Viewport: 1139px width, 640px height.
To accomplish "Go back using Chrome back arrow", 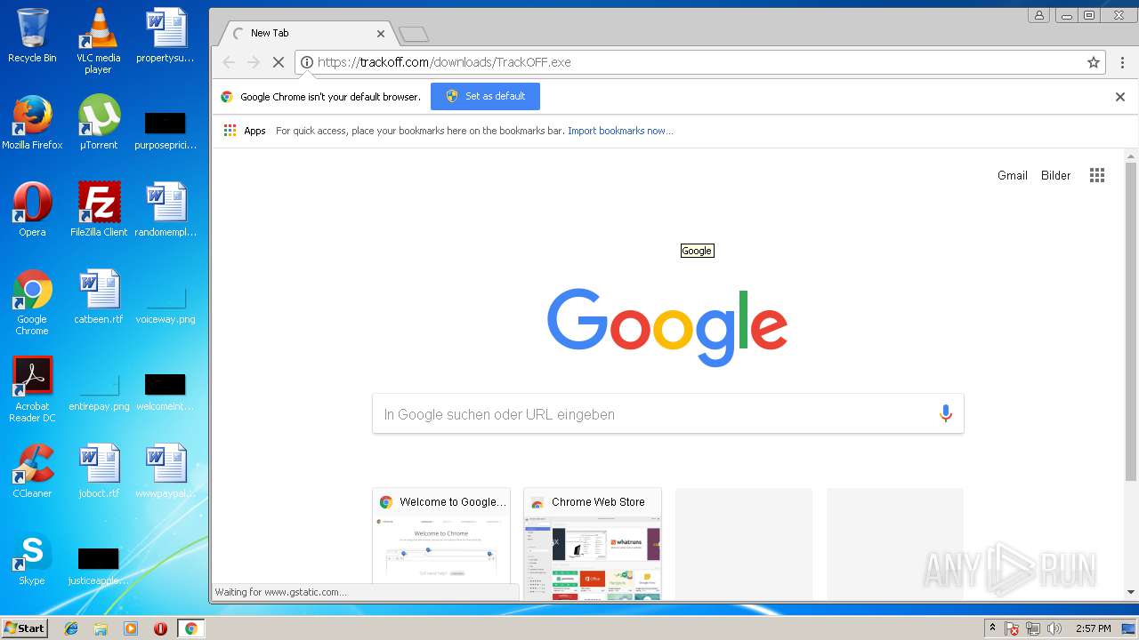I will tap(229, 62).
